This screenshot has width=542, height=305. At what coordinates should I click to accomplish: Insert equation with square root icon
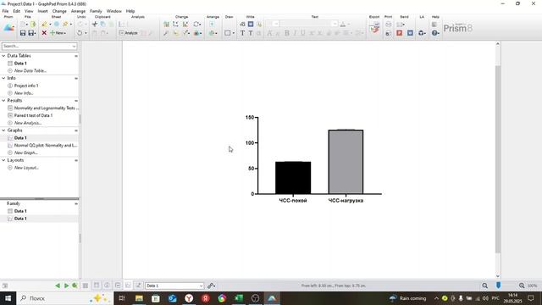(x=242, y=25)
